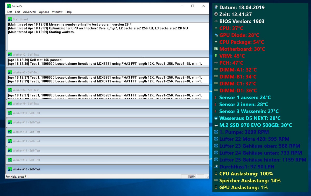Click the Worker #10 Self-Test icon
The height and width of the screenshot is (196, 311).
(10, 113)
